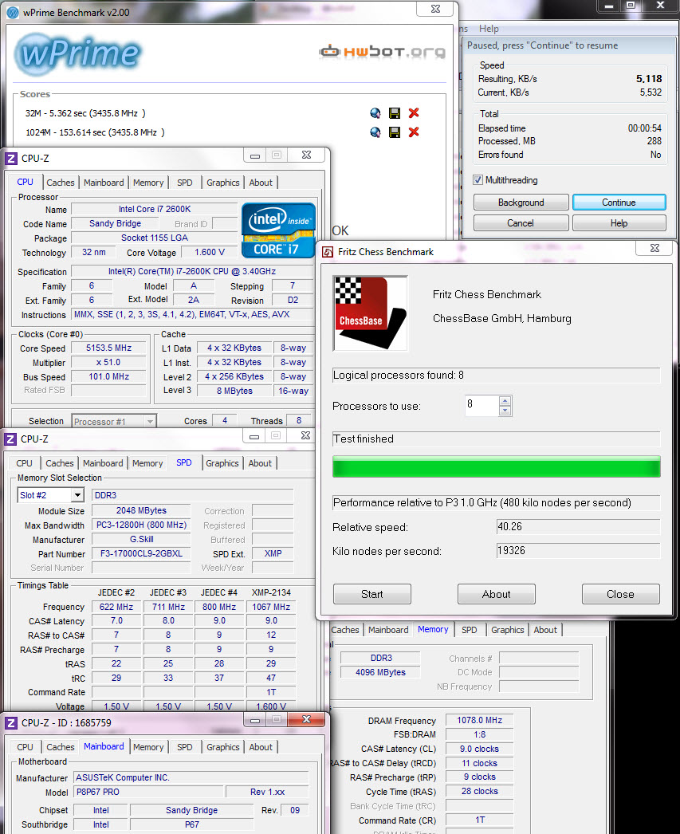Image resolution: width=680 pixels, height=834 pixels.
Task: Click the CPU-Z icon in ID 1685759 window title
Action: (10, 723)
